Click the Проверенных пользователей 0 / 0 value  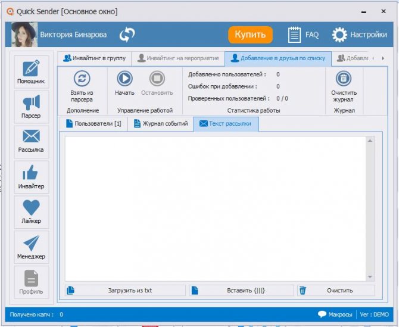point(282,98)
